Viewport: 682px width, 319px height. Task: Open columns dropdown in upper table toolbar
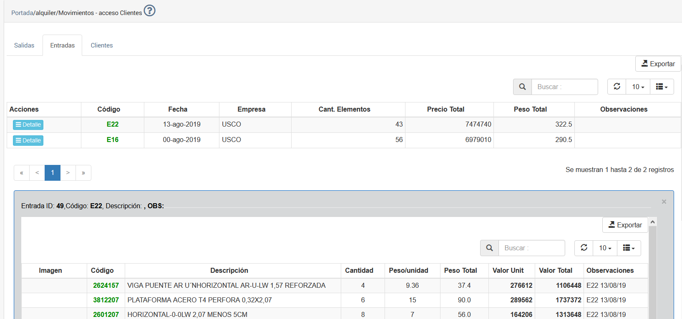click(662, 87)
